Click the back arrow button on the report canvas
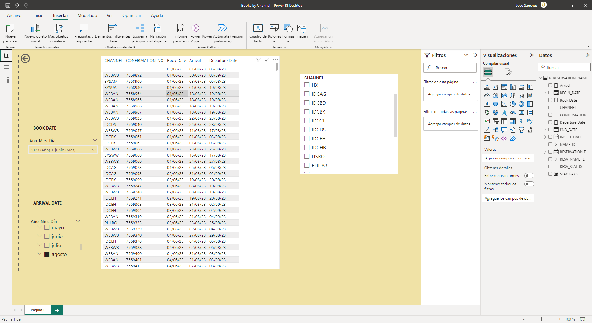The width and height of the screenshot is (592, 323). [x=25, y=58]
